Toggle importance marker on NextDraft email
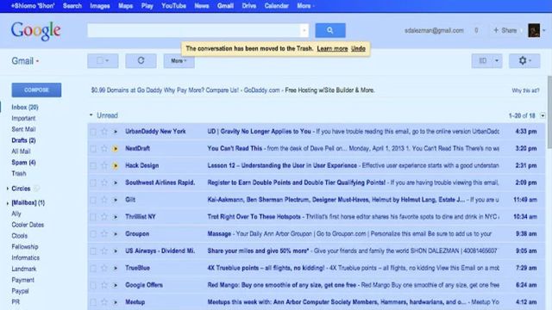The image size is (552, 310). tap(115, 149)
